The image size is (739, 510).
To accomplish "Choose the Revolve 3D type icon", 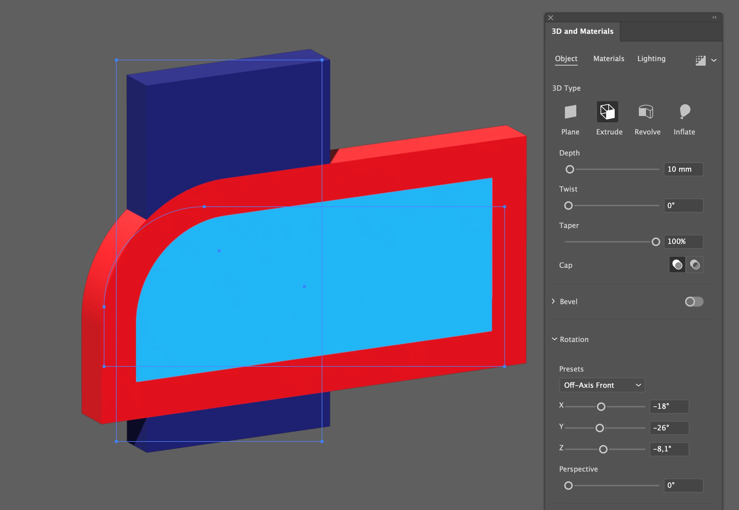I will [646, 112].
